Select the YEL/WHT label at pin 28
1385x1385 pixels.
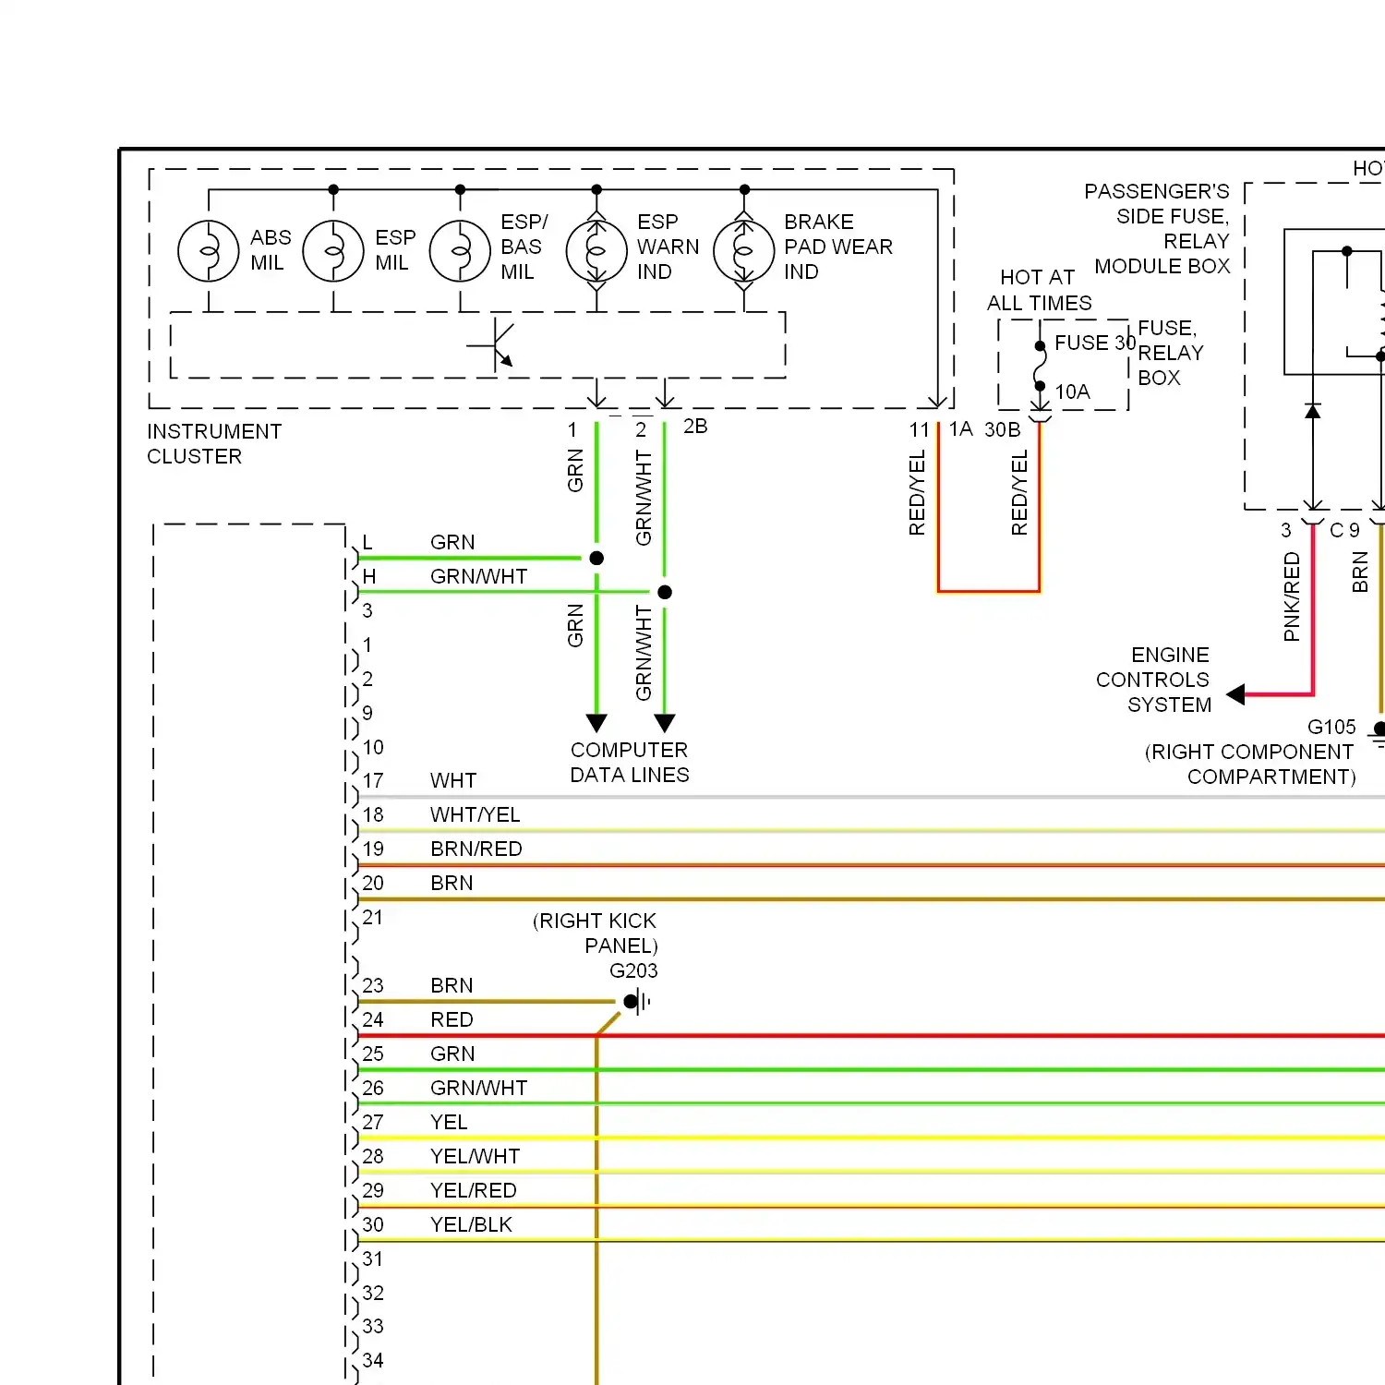(475, 1157)
